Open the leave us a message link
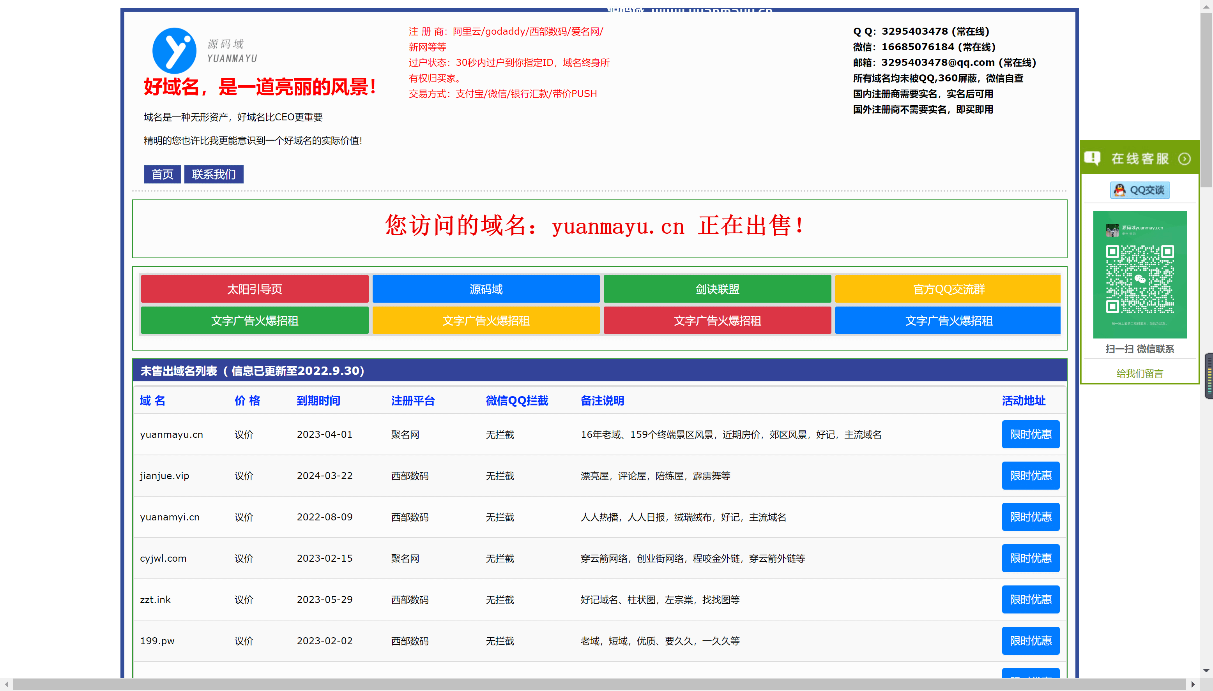Viewport: 1213px width, 691px height. [1139, 374]
